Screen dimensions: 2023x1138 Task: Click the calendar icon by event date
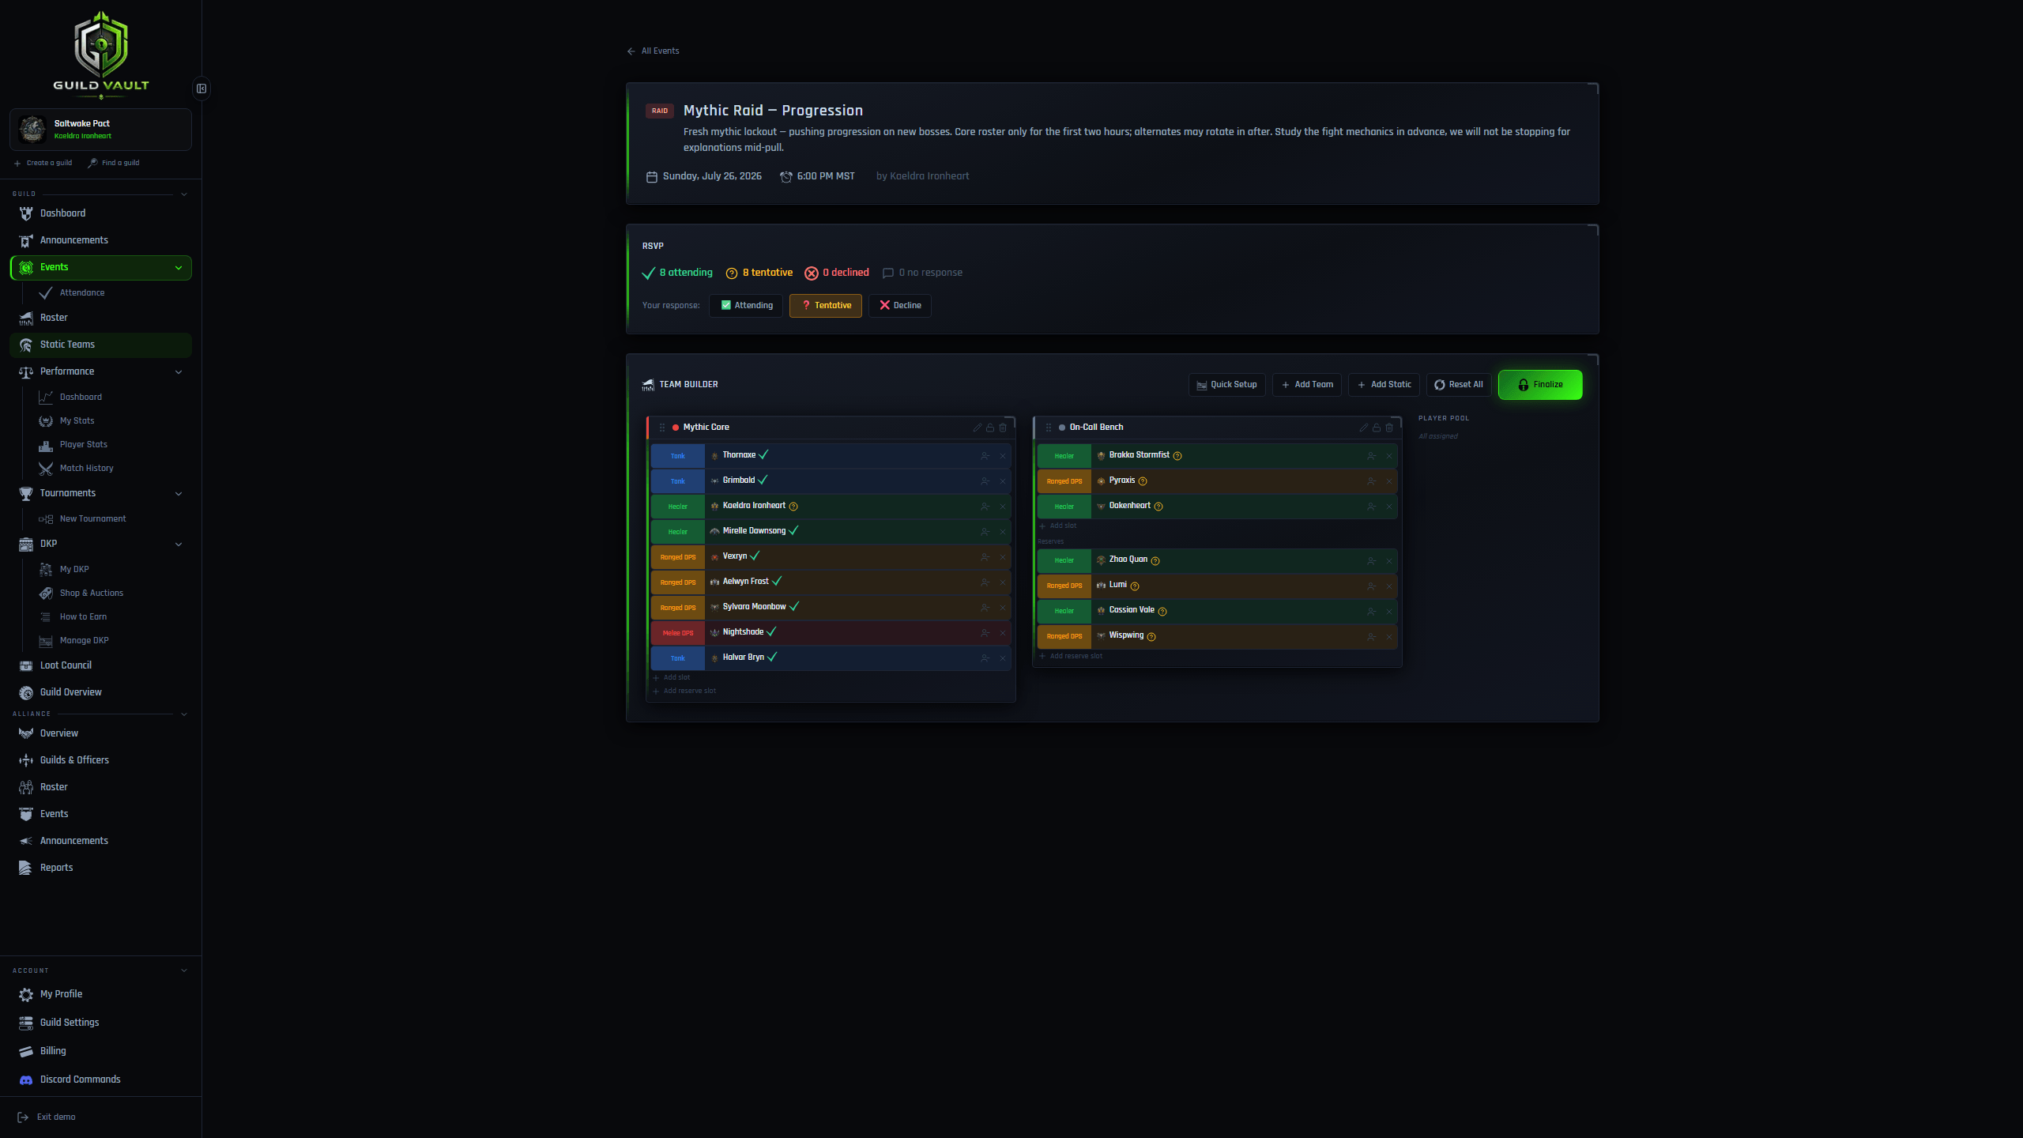[652, 177]
